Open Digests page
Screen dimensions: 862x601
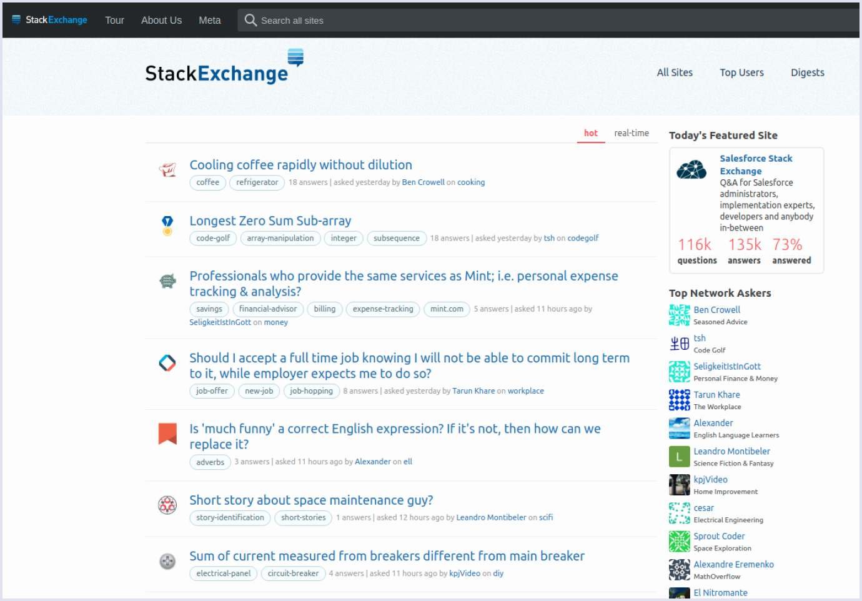pyautogui.click(x=808, y=72)
